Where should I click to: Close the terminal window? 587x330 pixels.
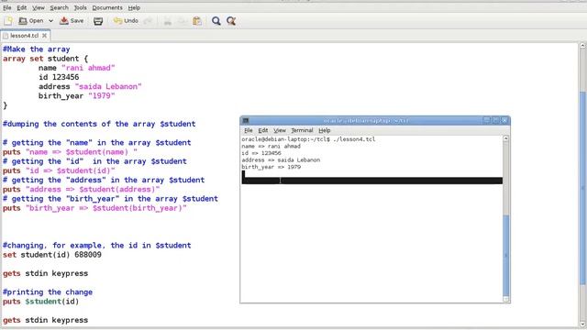click(x=504, y=120)
